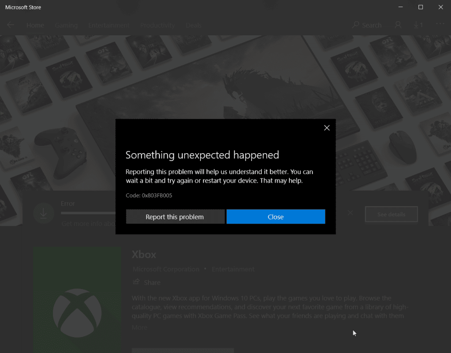451x353 pixels.
Task: Click the See details button
Action: point(391,214)
